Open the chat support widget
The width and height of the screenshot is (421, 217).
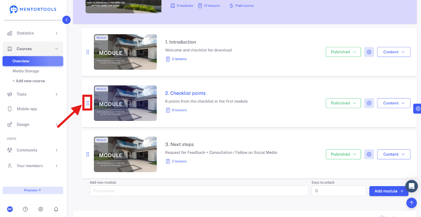[412, 186]
